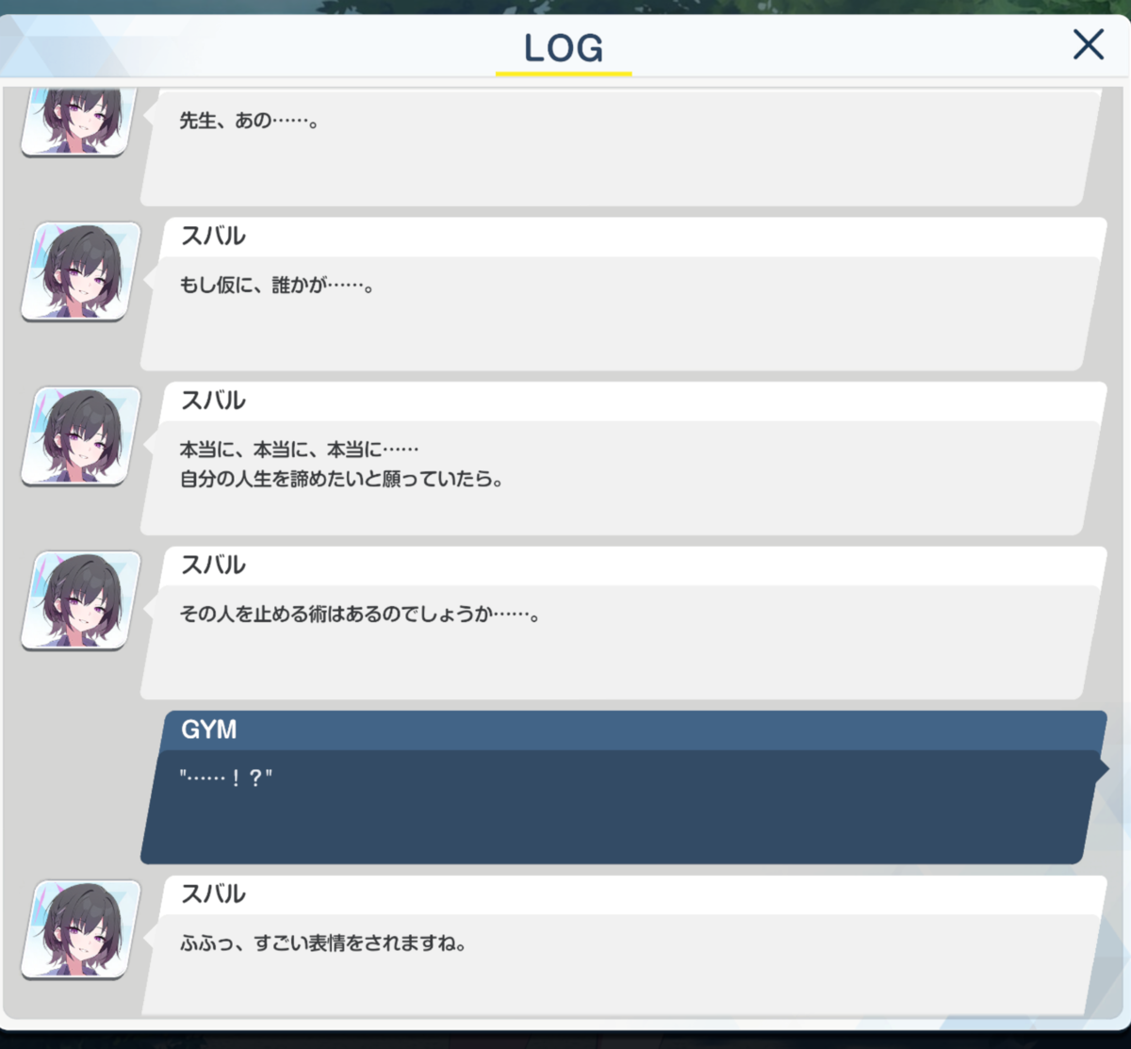Click Subaru's portrait beside ふふっ message
This screenshot has width=1131, height=1049.
(80, 930)
